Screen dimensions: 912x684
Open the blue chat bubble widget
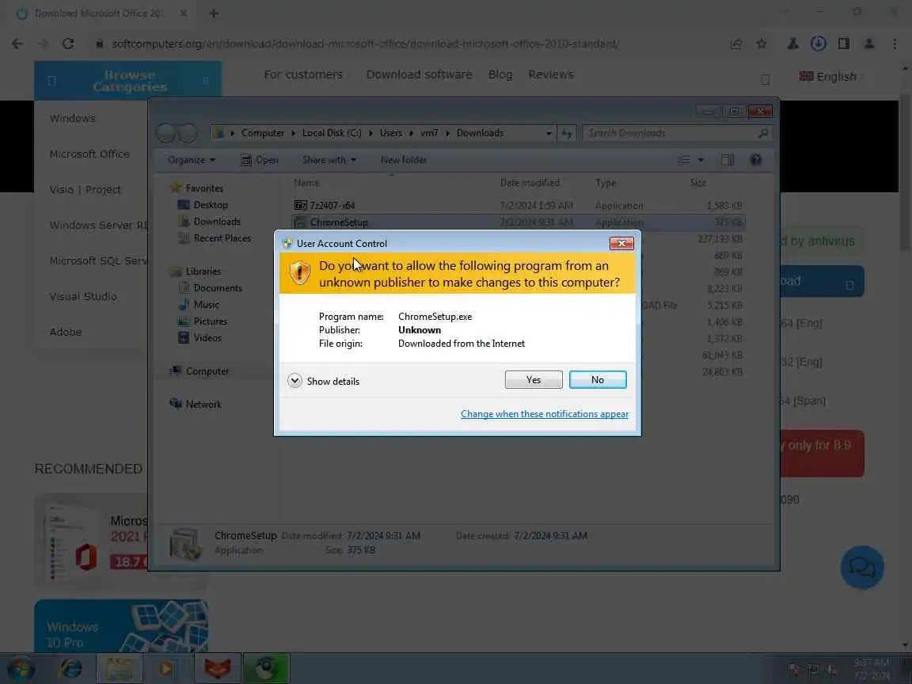(x=862, y=567)
